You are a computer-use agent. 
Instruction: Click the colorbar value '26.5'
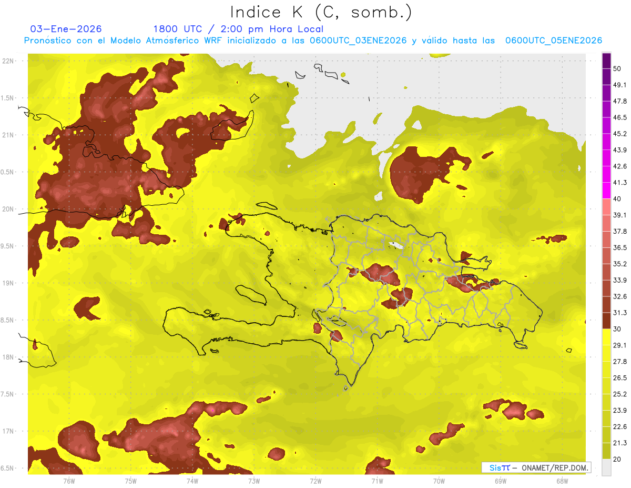coord(620,377)
